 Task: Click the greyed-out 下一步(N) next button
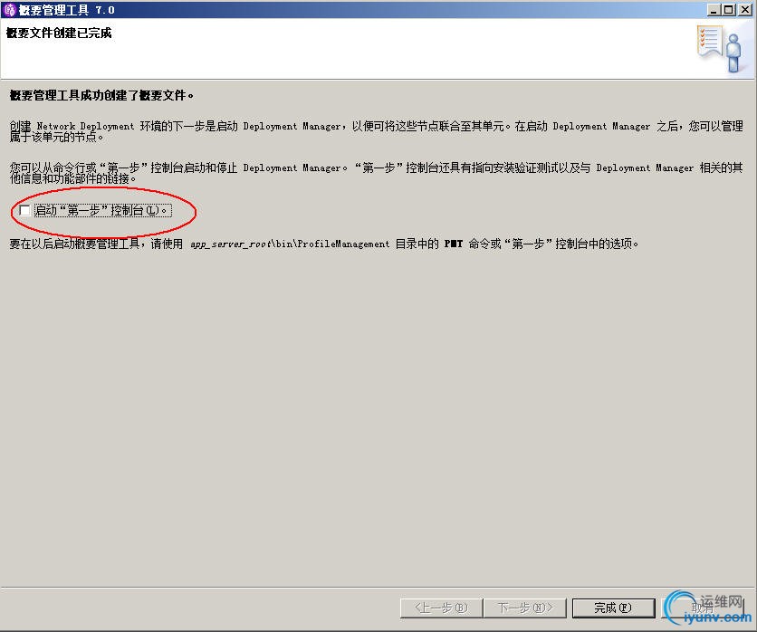tap(525, 608)
